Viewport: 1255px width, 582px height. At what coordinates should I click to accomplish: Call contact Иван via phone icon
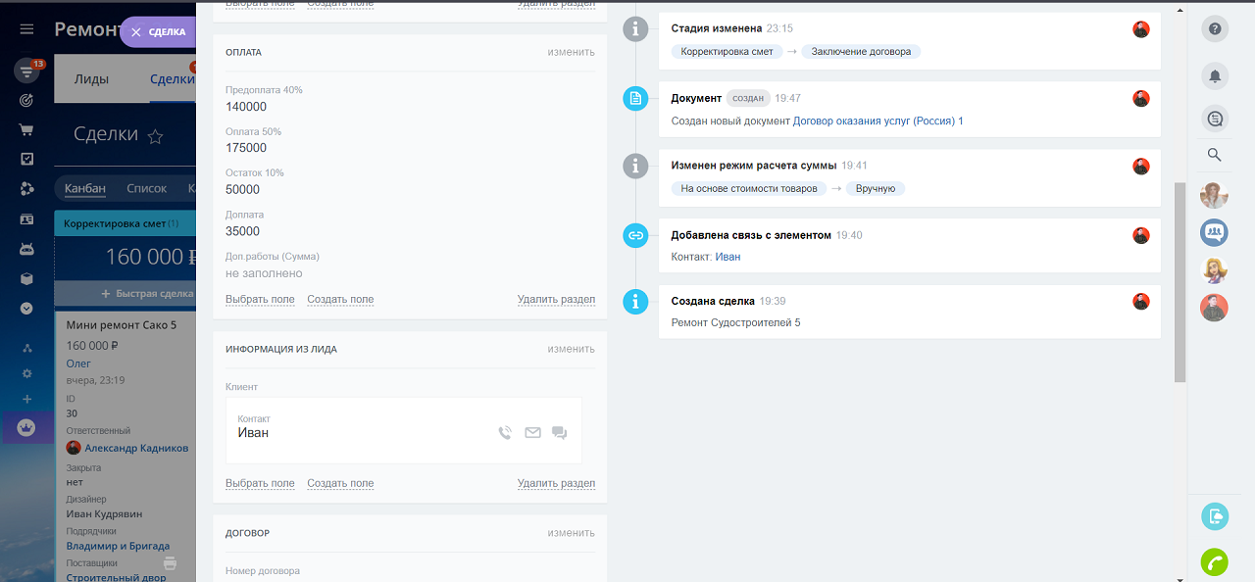505,432
